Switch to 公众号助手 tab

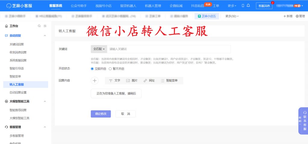pos(79,6)
